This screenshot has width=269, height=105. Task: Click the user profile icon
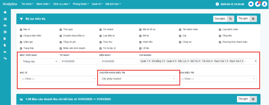tap(264, 4)
